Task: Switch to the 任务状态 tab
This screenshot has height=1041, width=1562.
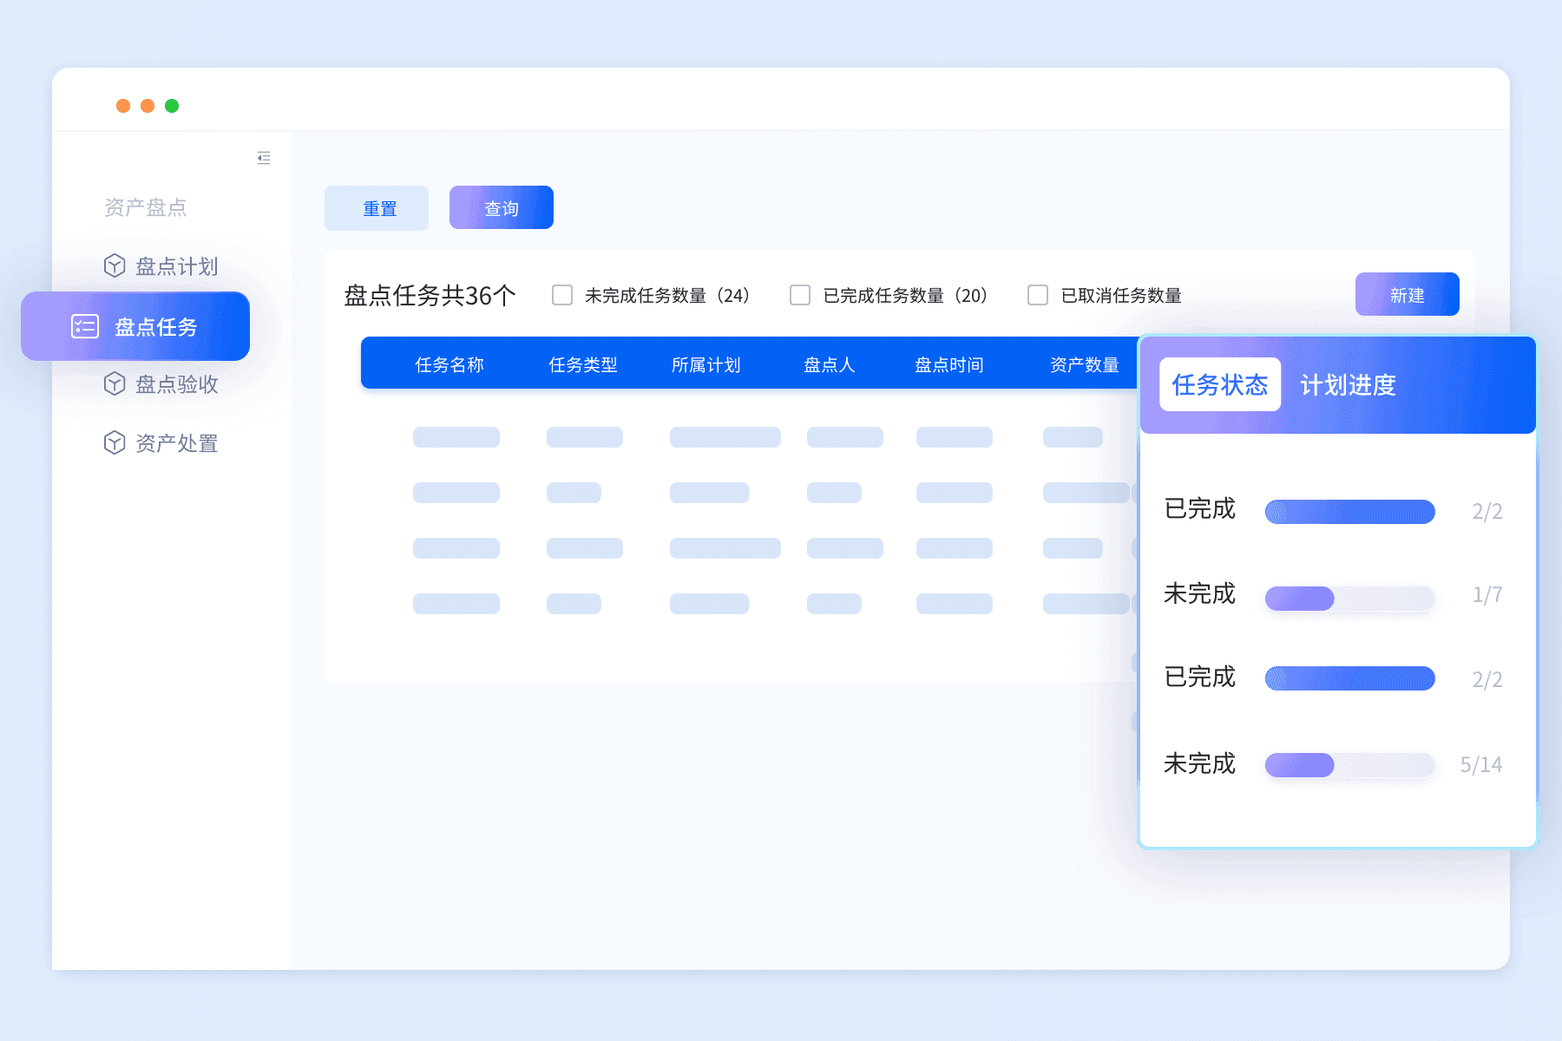Action: [1220, 384]
